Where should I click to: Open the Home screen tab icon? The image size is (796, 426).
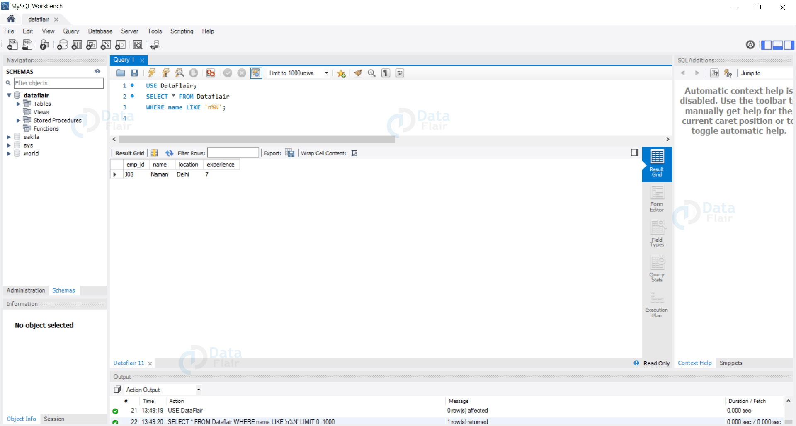[11, 19]
